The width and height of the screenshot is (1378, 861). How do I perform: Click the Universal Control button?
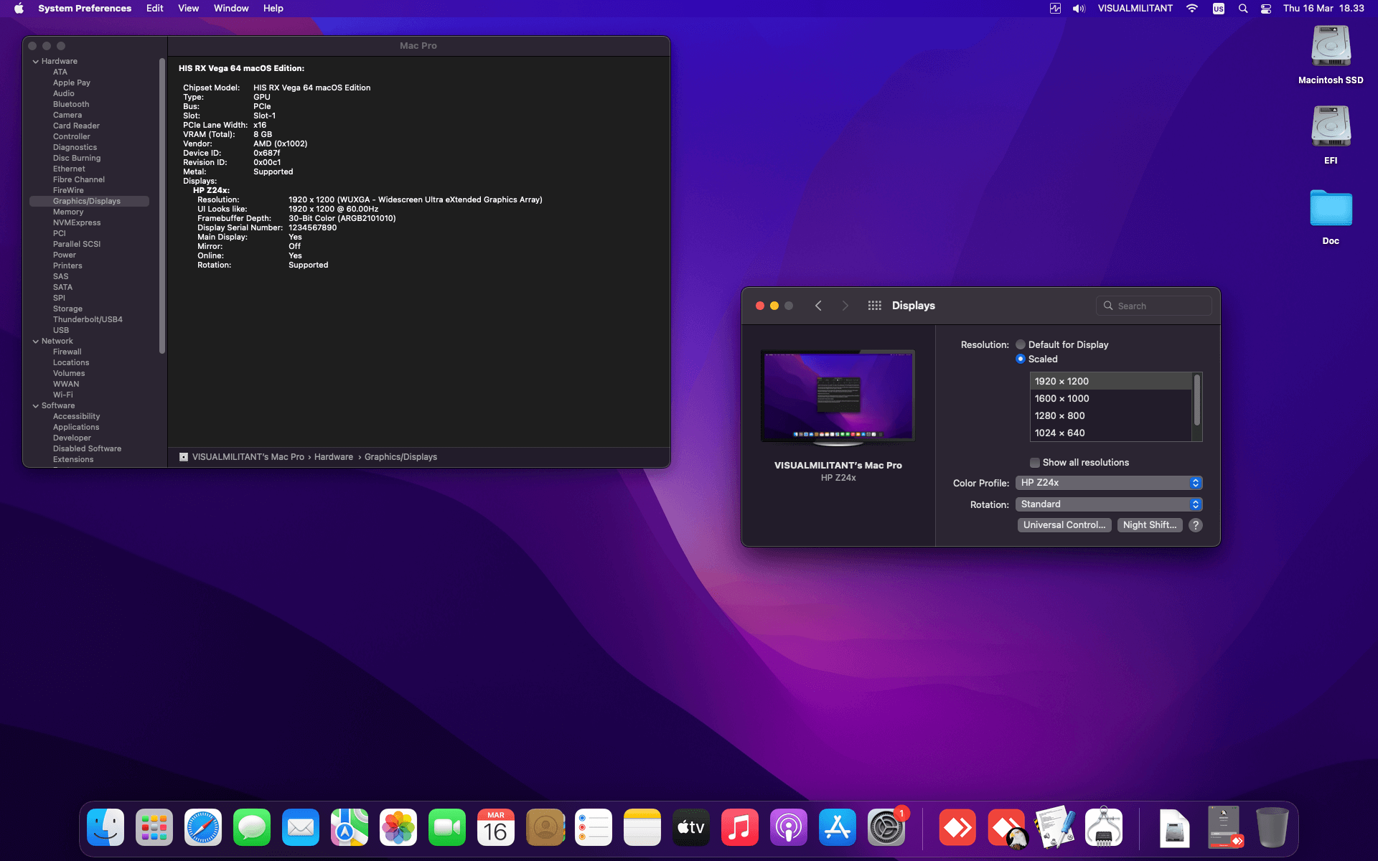click(x=1064, y=524)
